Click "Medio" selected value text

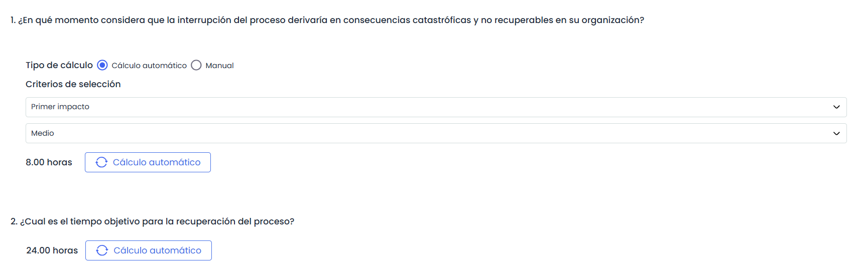[43, 133]
